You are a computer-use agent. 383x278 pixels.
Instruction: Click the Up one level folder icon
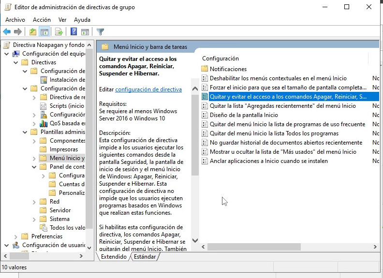32,32
